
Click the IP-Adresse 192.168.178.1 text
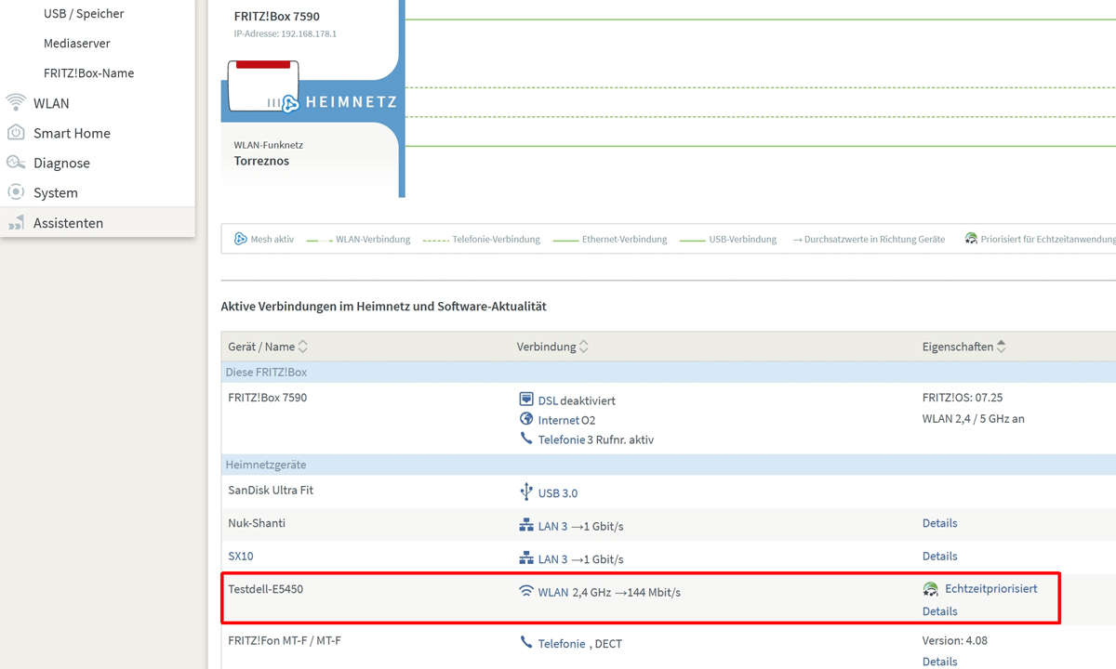point(285,33)
